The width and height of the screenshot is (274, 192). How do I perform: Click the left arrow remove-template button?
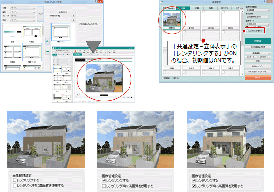tap(47, 51)
